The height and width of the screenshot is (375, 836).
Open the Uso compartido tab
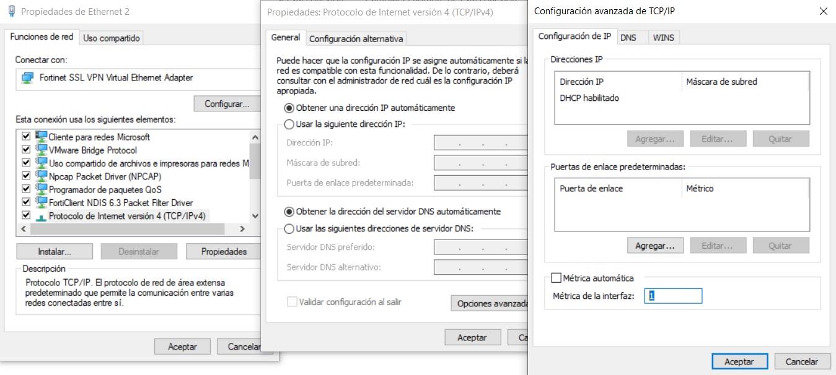coord(112,38)
